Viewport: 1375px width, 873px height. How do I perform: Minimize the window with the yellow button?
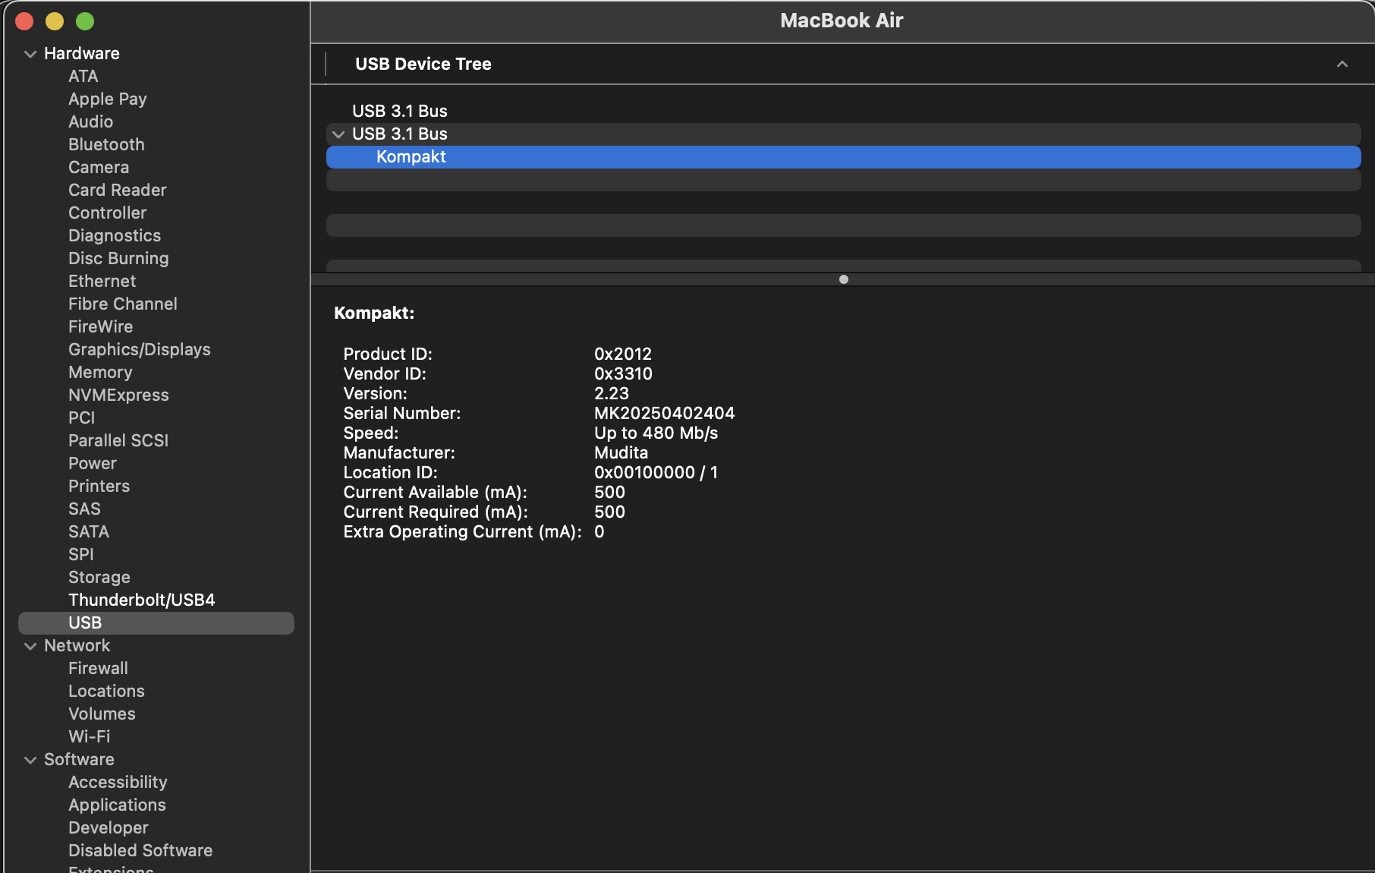click(55, 21)
